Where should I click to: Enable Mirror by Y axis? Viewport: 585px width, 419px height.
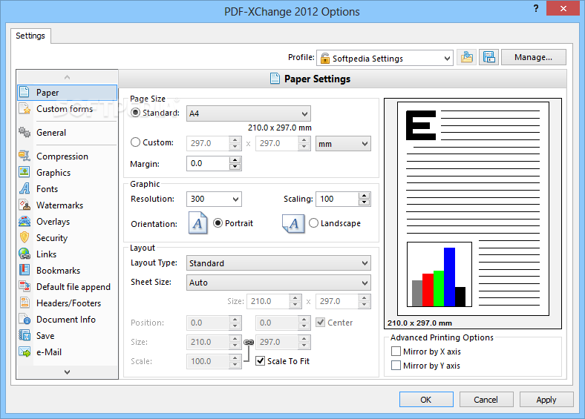pyautogui.click(x=396, y=366)
